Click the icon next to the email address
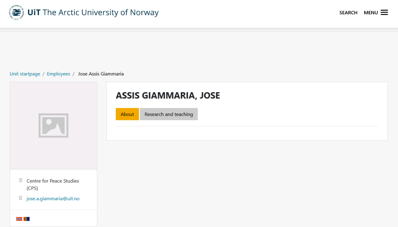 coord(21,198)
